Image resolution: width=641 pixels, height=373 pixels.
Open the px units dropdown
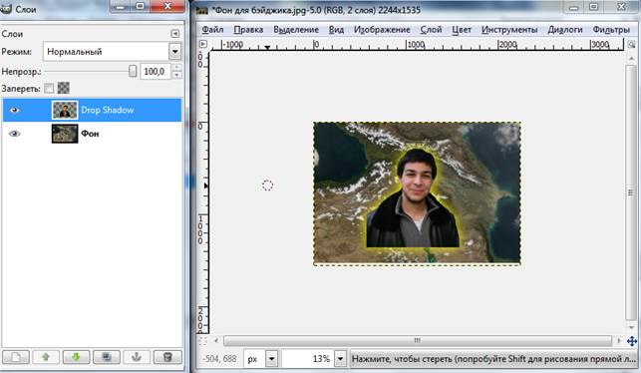pos(271,359)
